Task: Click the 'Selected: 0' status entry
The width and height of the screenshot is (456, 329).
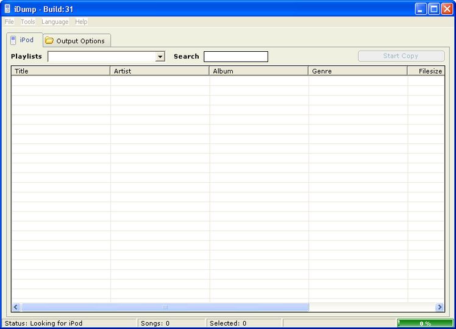Action: [228, 323]
